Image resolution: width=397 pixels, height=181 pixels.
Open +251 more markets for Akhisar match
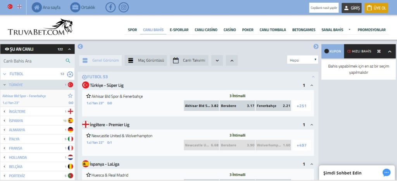click(x=301, y=106)
